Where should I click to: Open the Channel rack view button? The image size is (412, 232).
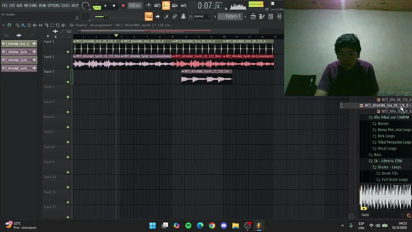point(271,16)
